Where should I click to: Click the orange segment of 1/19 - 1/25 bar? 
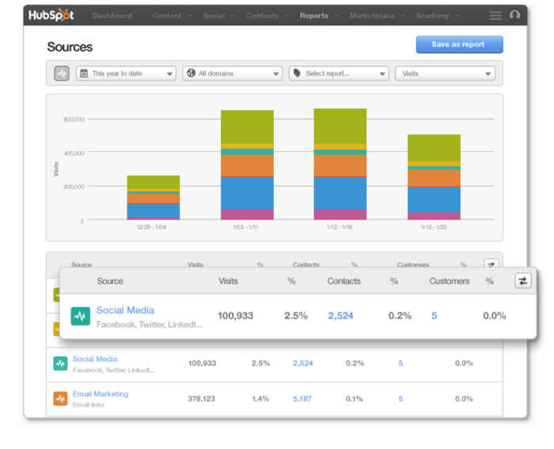click(434, 178)
